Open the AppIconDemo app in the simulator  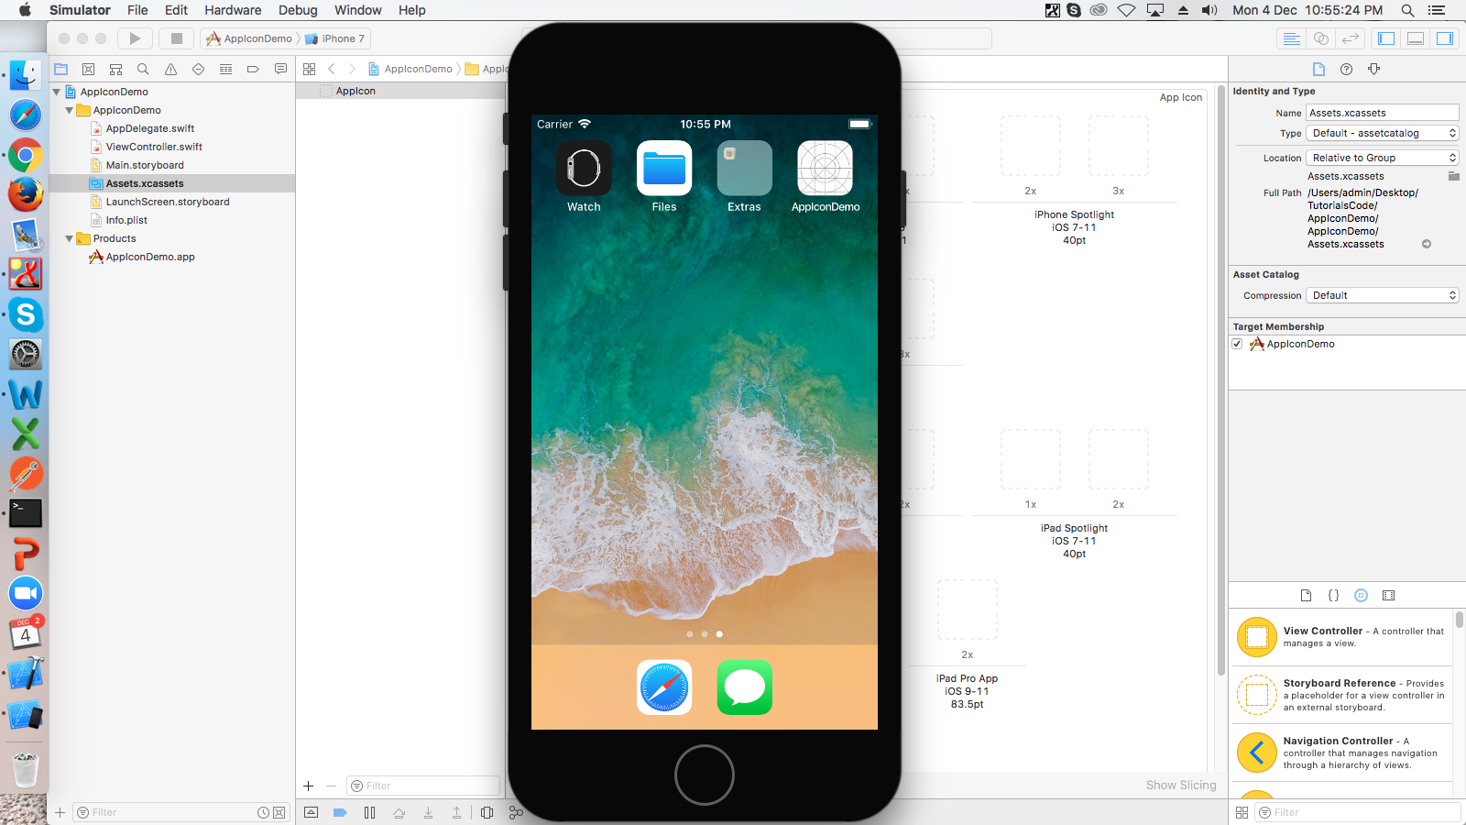pyautogui.click(x=824, y=170)
